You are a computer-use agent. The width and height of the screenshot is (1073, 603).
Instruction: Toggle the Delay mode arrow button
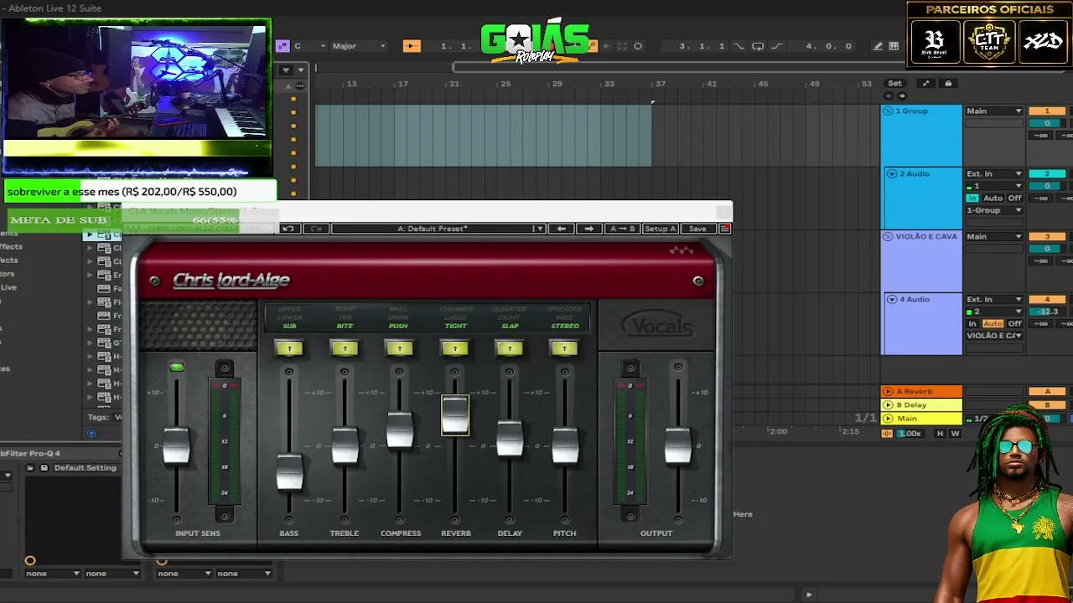tap(510, 348)
